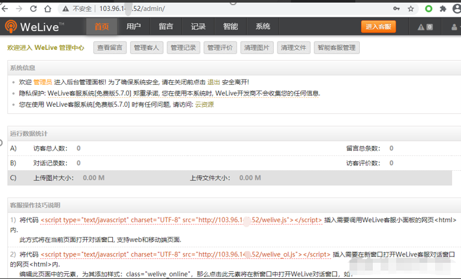Open the extensions puzzle piece icon
461x279 pixels.
coord(443,9)
